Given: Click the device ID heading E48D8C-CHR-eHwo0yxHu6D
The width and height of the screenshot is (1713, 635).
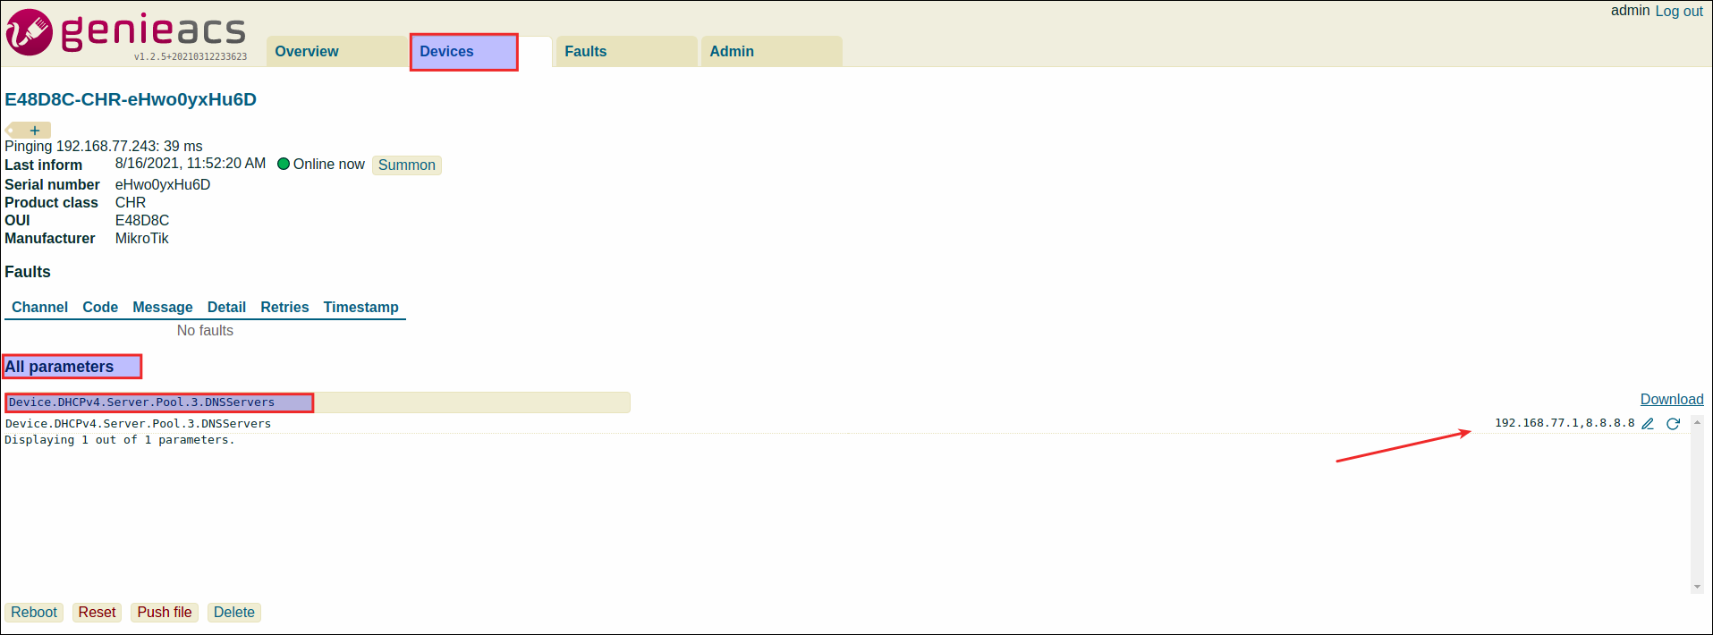Looking at the screenshot, I should 131,99.
